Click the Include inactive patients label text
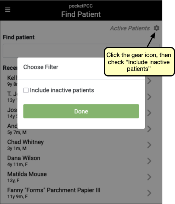This screenshot has height=204, width=175. (62, 90)
